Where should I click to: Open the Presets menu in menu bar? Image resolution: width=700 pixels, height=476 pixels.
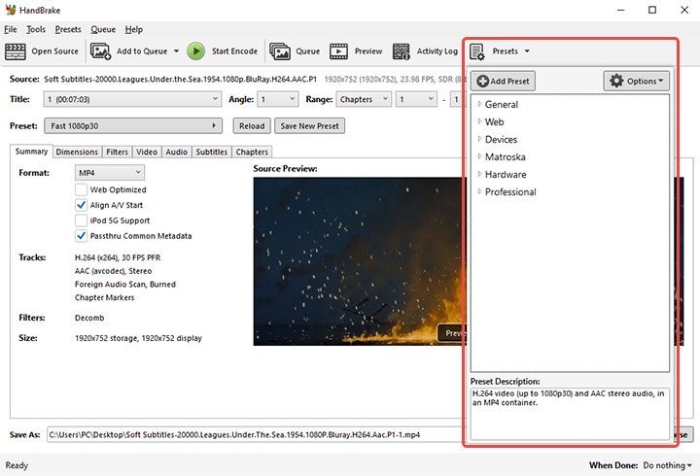(68, 29)
